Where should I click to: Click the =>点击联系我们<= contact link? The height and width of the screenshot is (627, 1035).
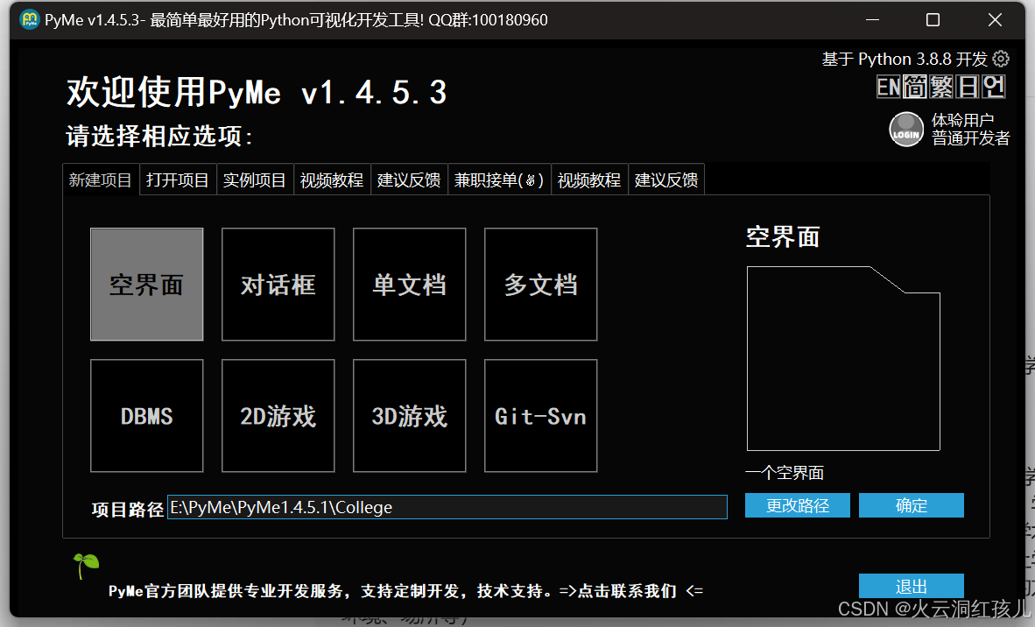pos(631,591)
